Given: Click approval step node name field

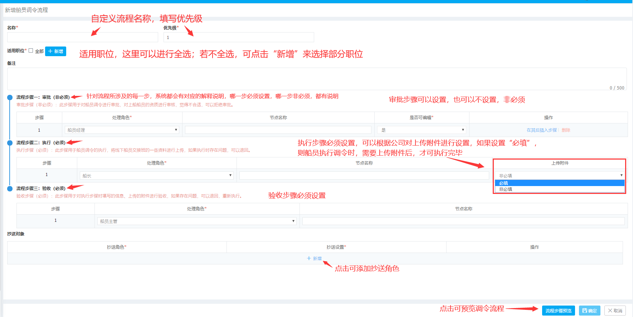Looking at the screenshot, I should coord(278,130).
